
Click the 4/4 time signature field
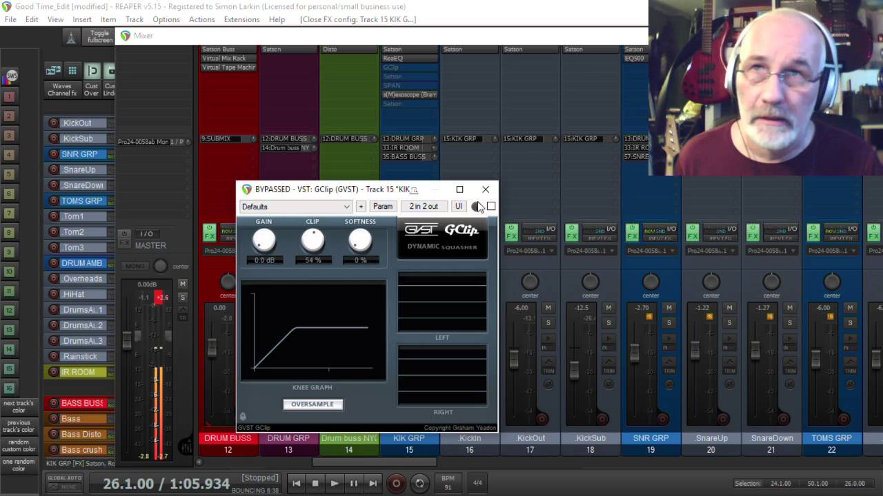tap(477, 483)
